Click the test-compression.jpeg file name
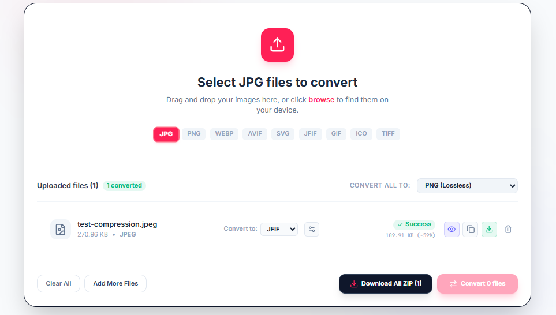The height and width of the screenshot is (315, 556). coord(117,224)
